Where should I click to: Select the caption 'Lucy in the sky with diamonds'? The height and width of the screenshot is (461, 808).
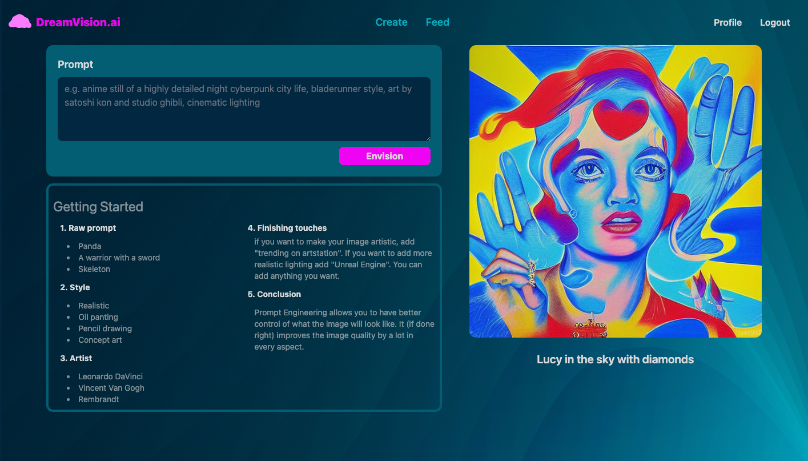pyautogui.click(x=615, y=359)
